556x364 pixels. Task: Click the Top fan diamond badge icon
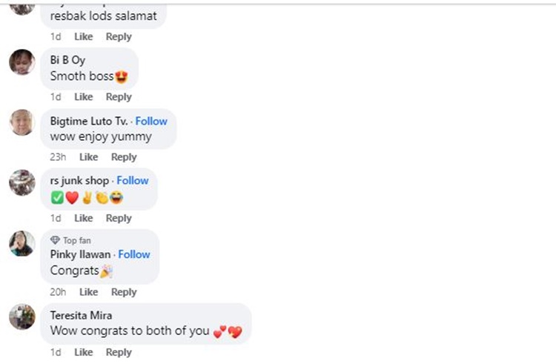point(55,240)
